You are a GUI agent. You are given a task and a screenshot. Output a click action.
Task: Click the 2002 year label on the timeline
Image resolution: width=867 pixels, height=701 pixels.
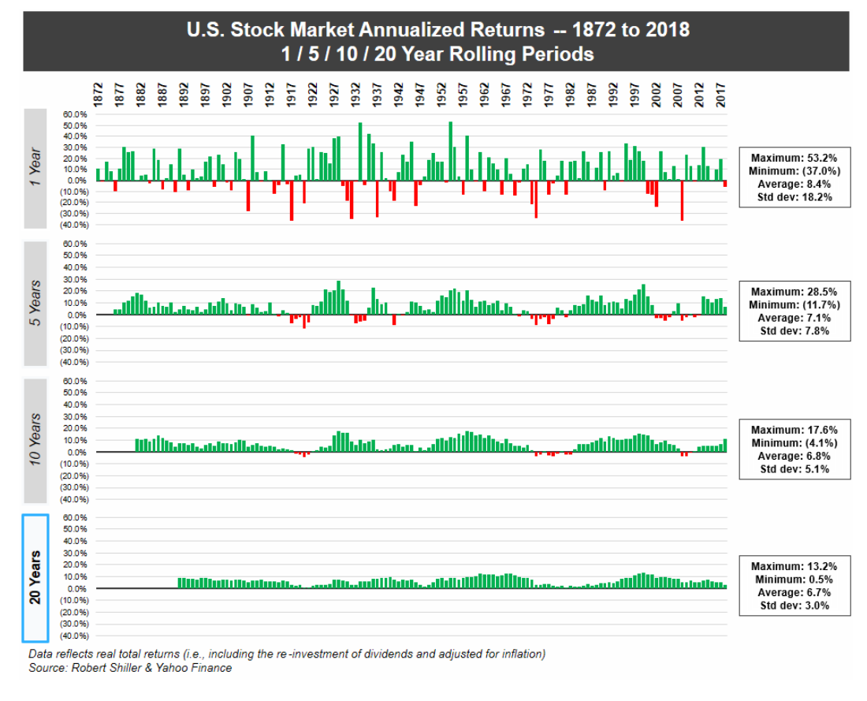pyautogui.click(x=657, y=93)
